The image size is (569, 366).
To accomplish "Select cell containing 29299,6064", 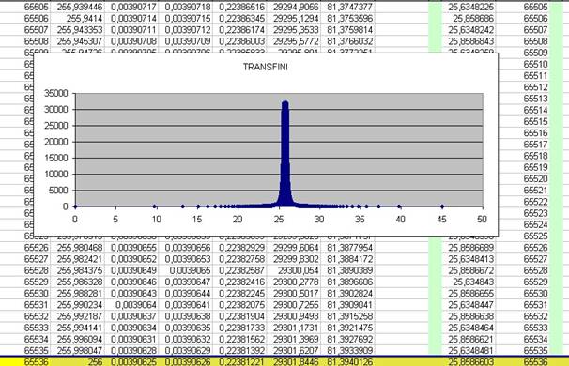I will click(x=294, y=248).
